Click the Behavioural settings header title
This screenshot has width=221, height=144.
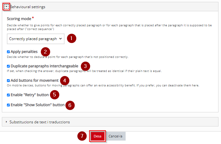pos(27,7)
